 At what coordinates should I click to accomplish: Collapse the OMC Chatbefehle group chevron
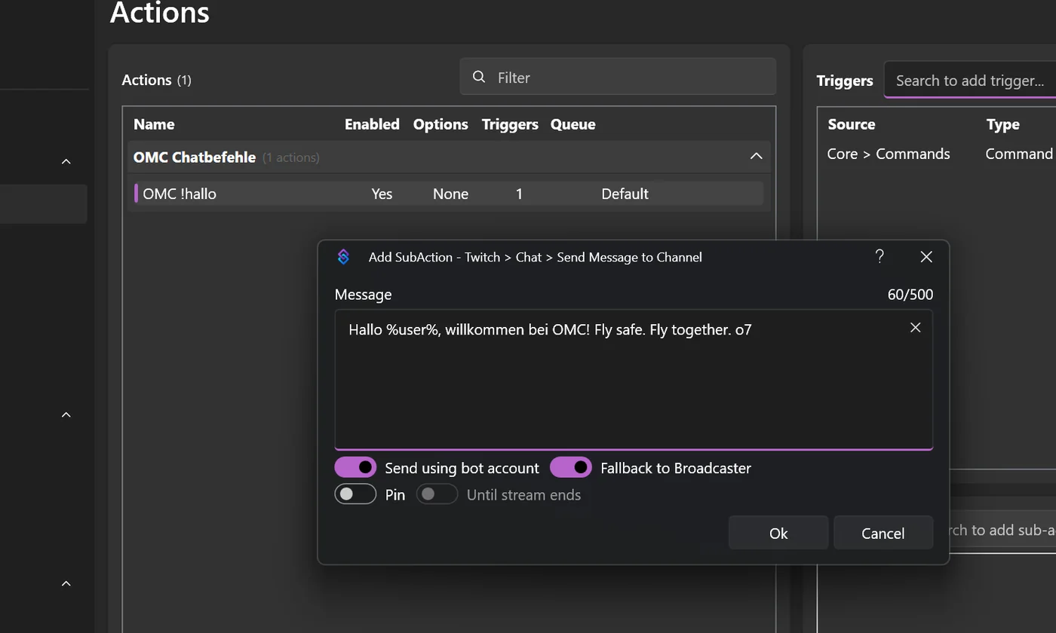pos(756,157)
